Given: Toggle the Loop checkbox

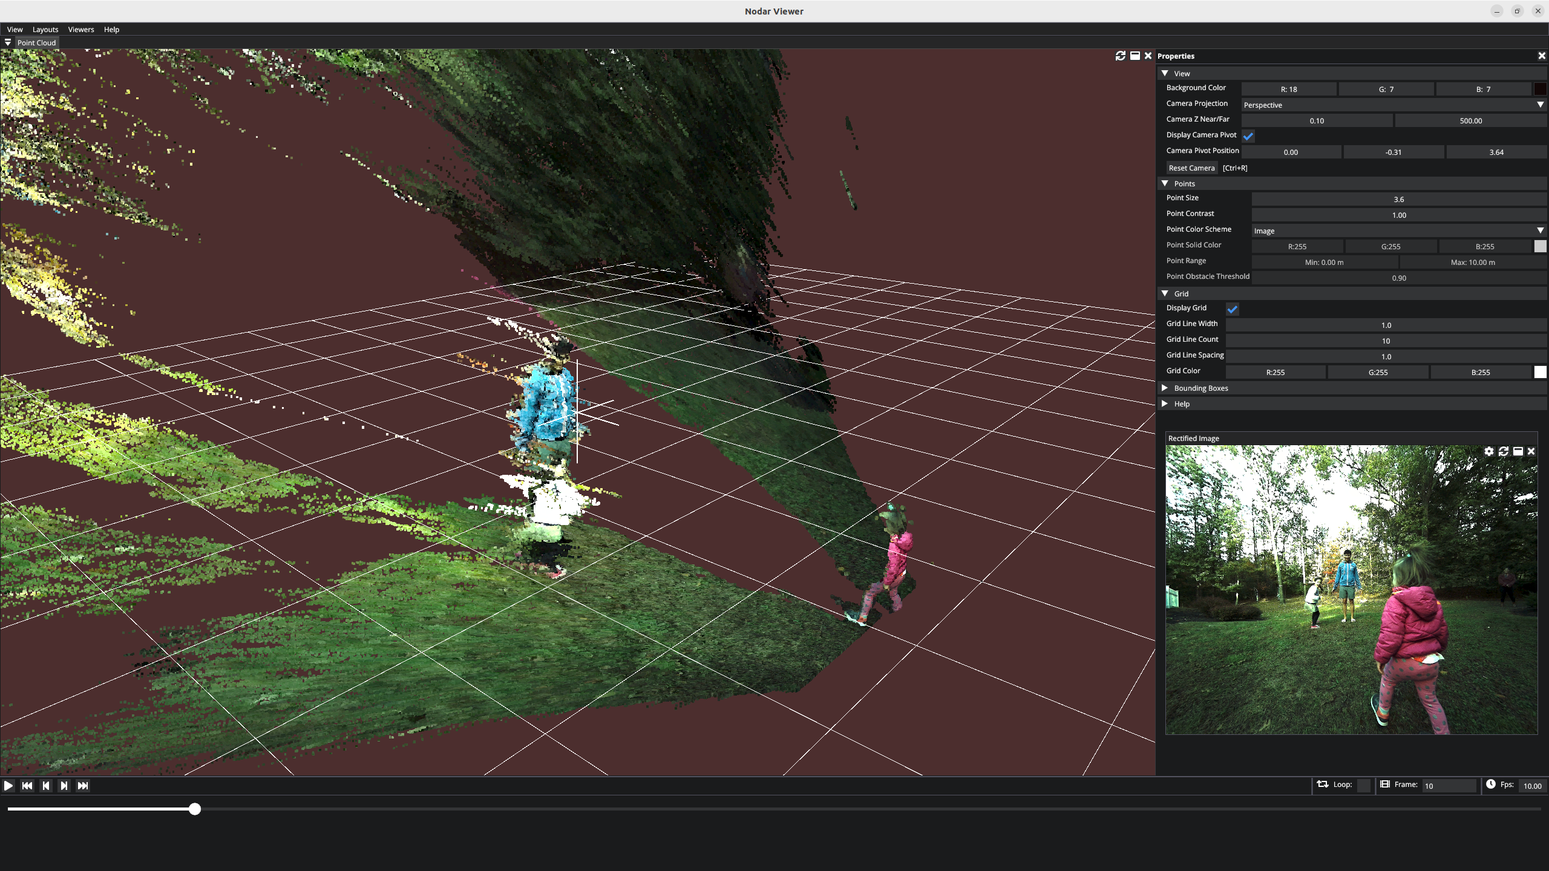Looking at the screenshot, I should tap(1364, 785).
